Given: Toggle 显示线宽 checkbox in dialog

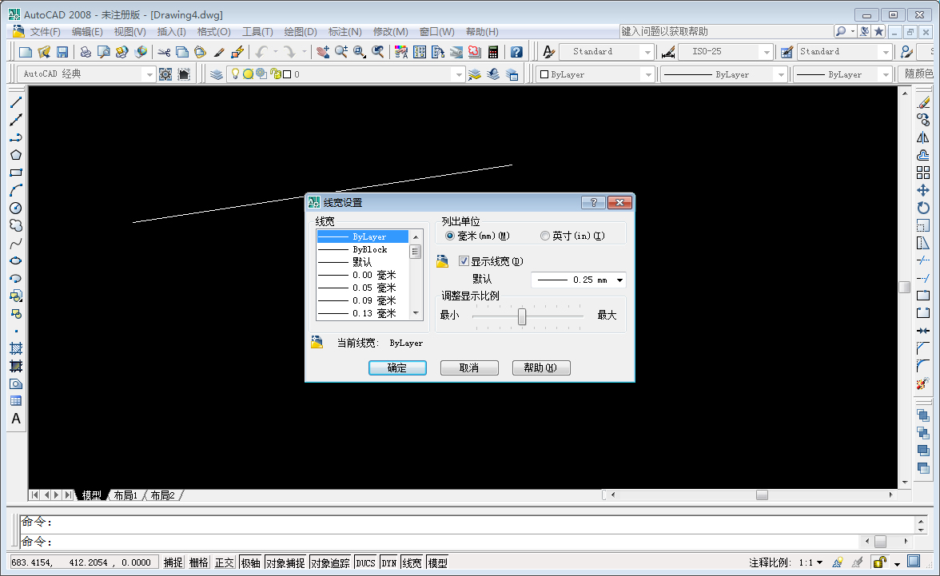Looking at the screenshot, I should [x=464, y=260].
